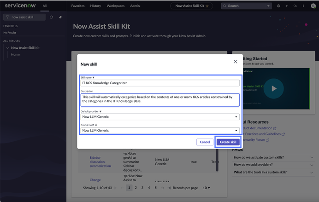Screen dimensions: 319x202
Task: Click the globe scope icon in header
Action: pos(278,6)
